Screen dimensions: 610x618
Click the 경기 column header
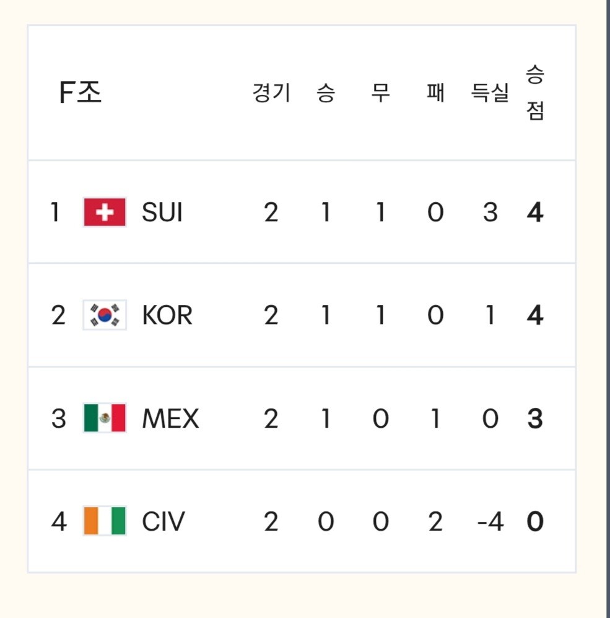tap(271, 94)
